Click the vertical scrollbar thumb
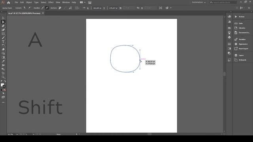253x142 pixels. coord(224,74)
